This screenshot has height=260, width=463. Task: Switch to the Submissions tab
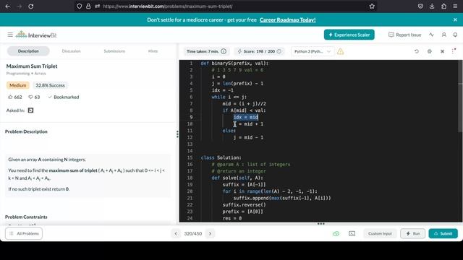(114, 51)
